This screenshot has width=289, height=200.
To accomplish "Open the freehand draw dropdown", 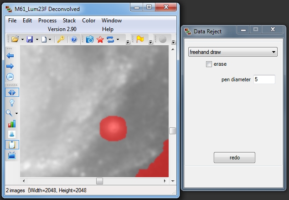I will pyautogui.click(x=233, y=52).
